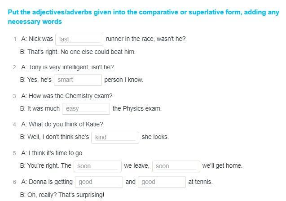
Task: Click the question number 1 label
Action: point(15,39)
